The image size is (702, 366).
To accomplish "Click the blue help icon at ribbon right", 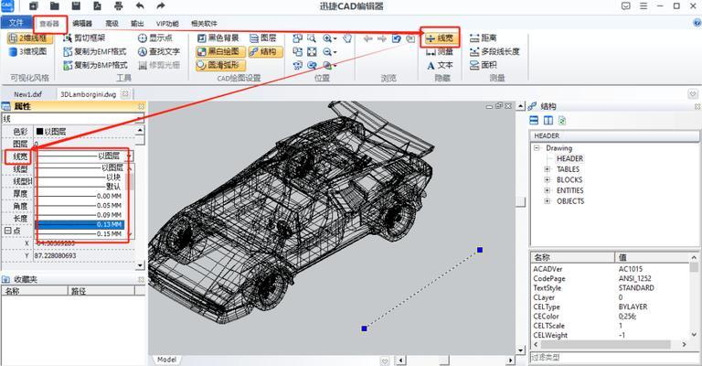I will click(x=697, y=22).
